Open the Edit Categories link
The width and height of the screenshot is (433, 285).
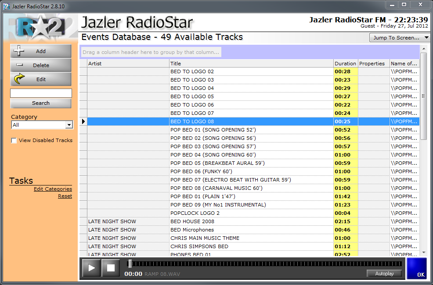[x=53, y=189]
